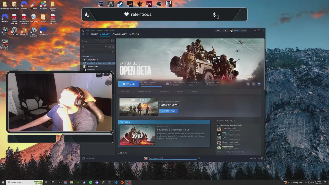Viewport: 329px width, 185px height.
Task: Open Spotify from the taskbar
Action: point(90,182)
